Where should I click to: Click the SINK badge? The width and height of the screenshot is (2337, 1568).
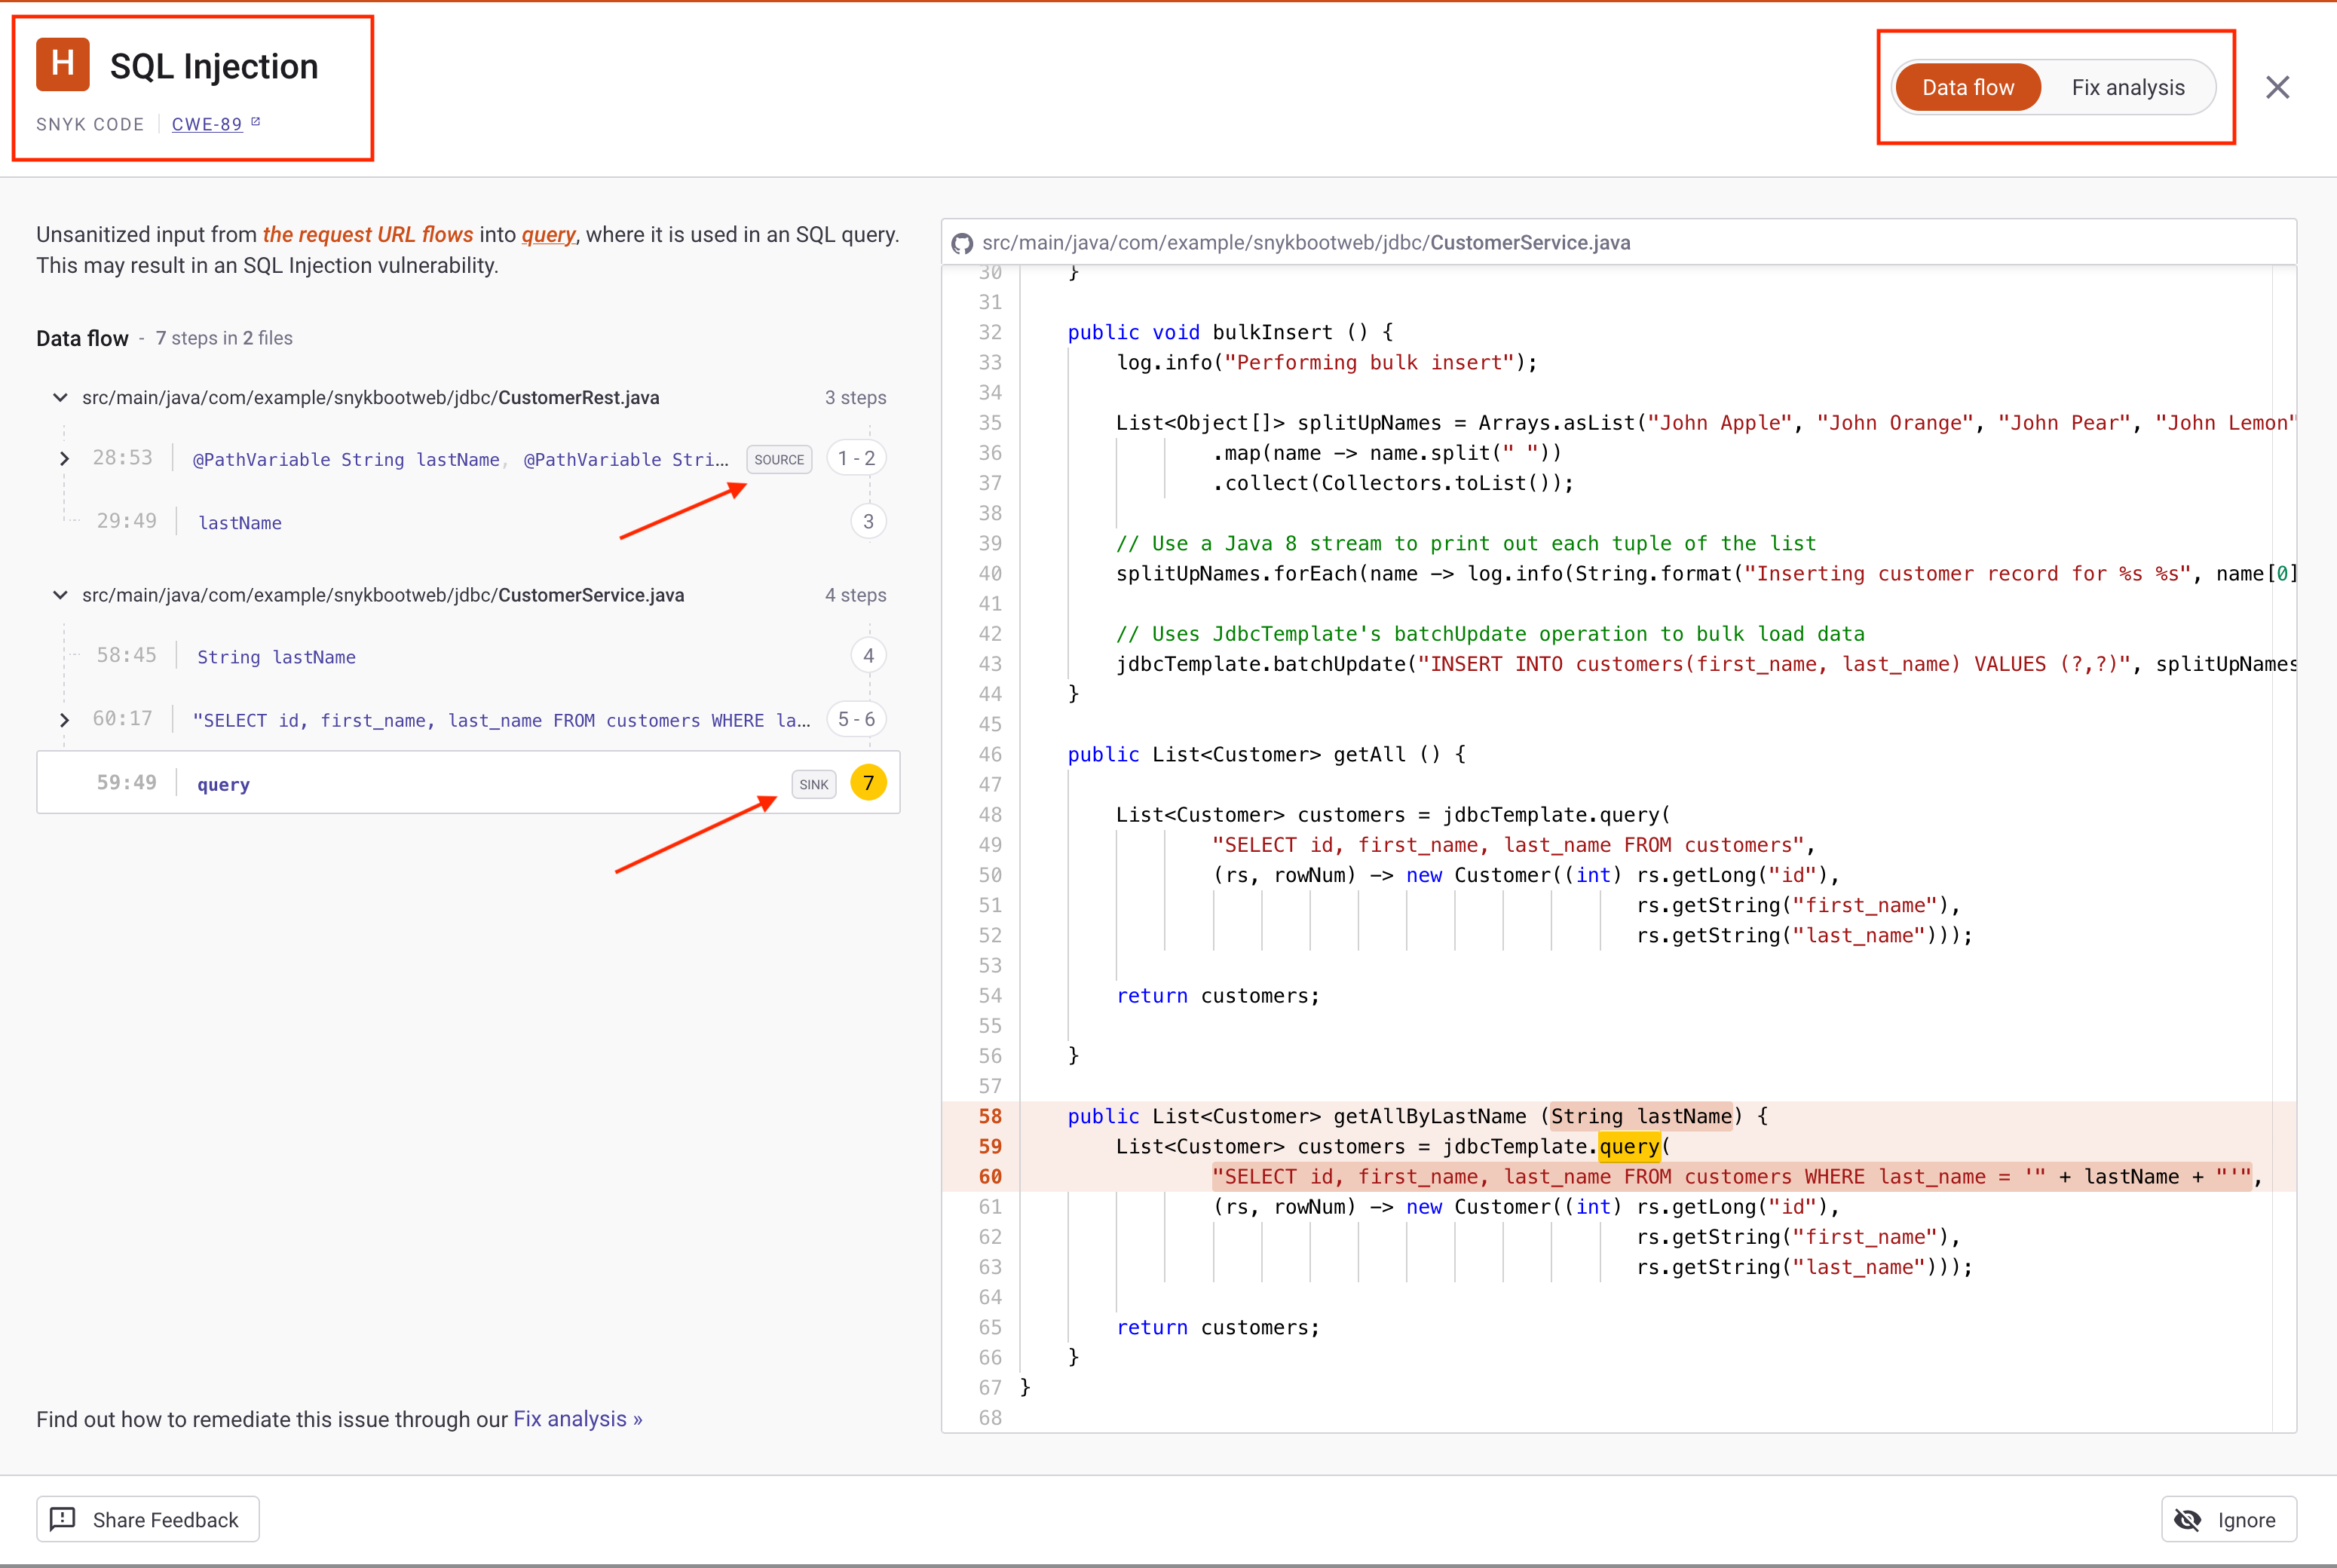pyautogui.click(x=814, y=784)
